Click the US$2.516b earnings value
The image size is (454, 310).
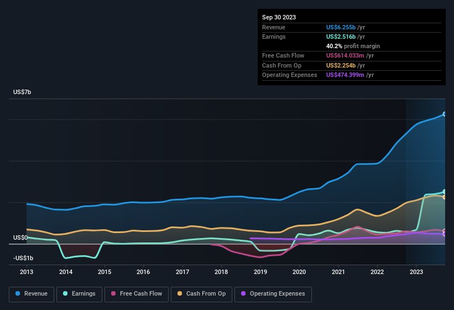click(x=341, y=37)
